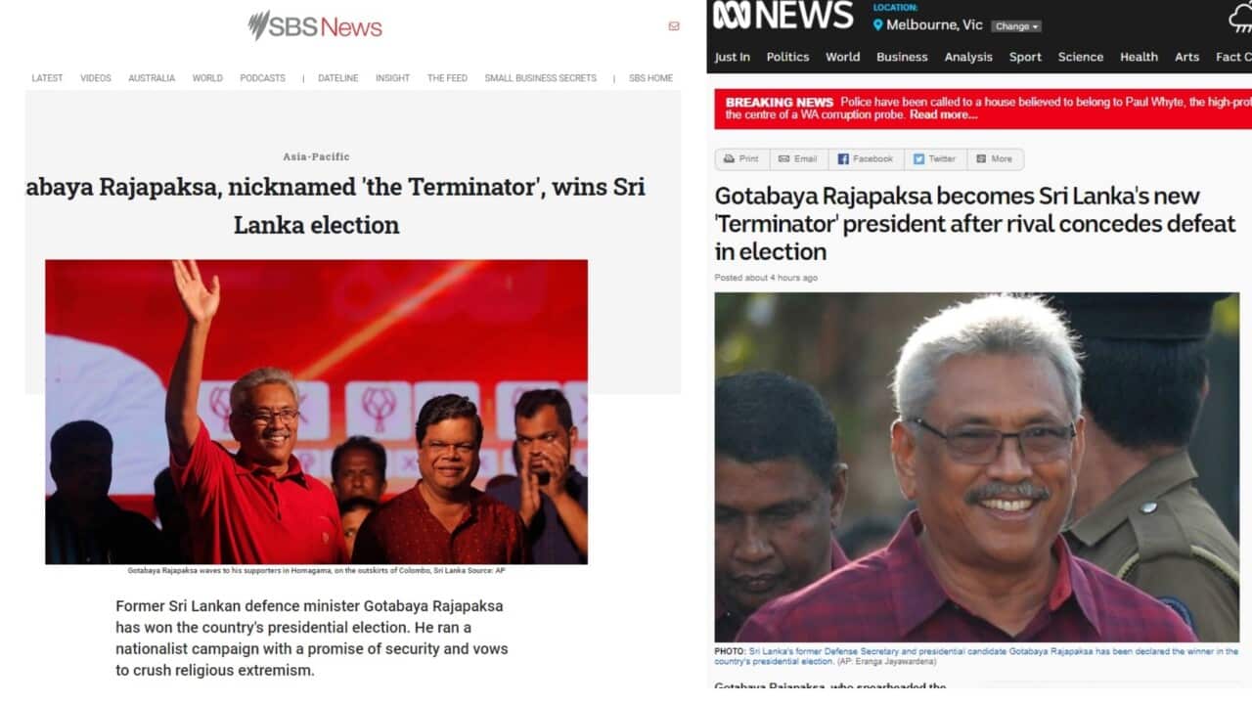Open the Analysis section on ABC
This screenshot has width=1252, height=704.
[968, 57]
